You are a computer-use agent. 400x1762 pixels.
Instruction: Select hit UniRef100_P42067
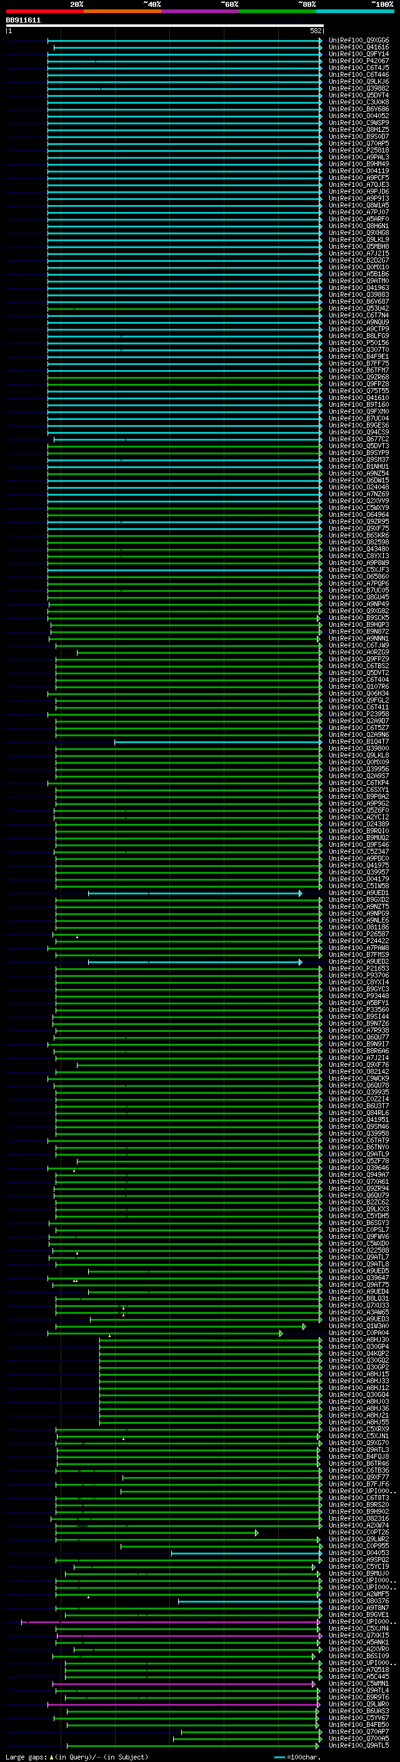(358, 61)
